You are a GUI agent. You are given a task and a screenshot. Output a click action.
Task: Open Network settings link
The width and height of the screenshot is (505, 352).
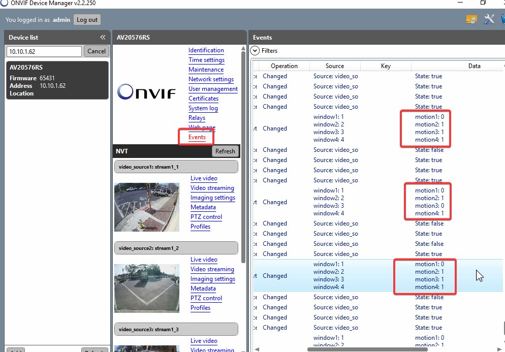[211, 79]
